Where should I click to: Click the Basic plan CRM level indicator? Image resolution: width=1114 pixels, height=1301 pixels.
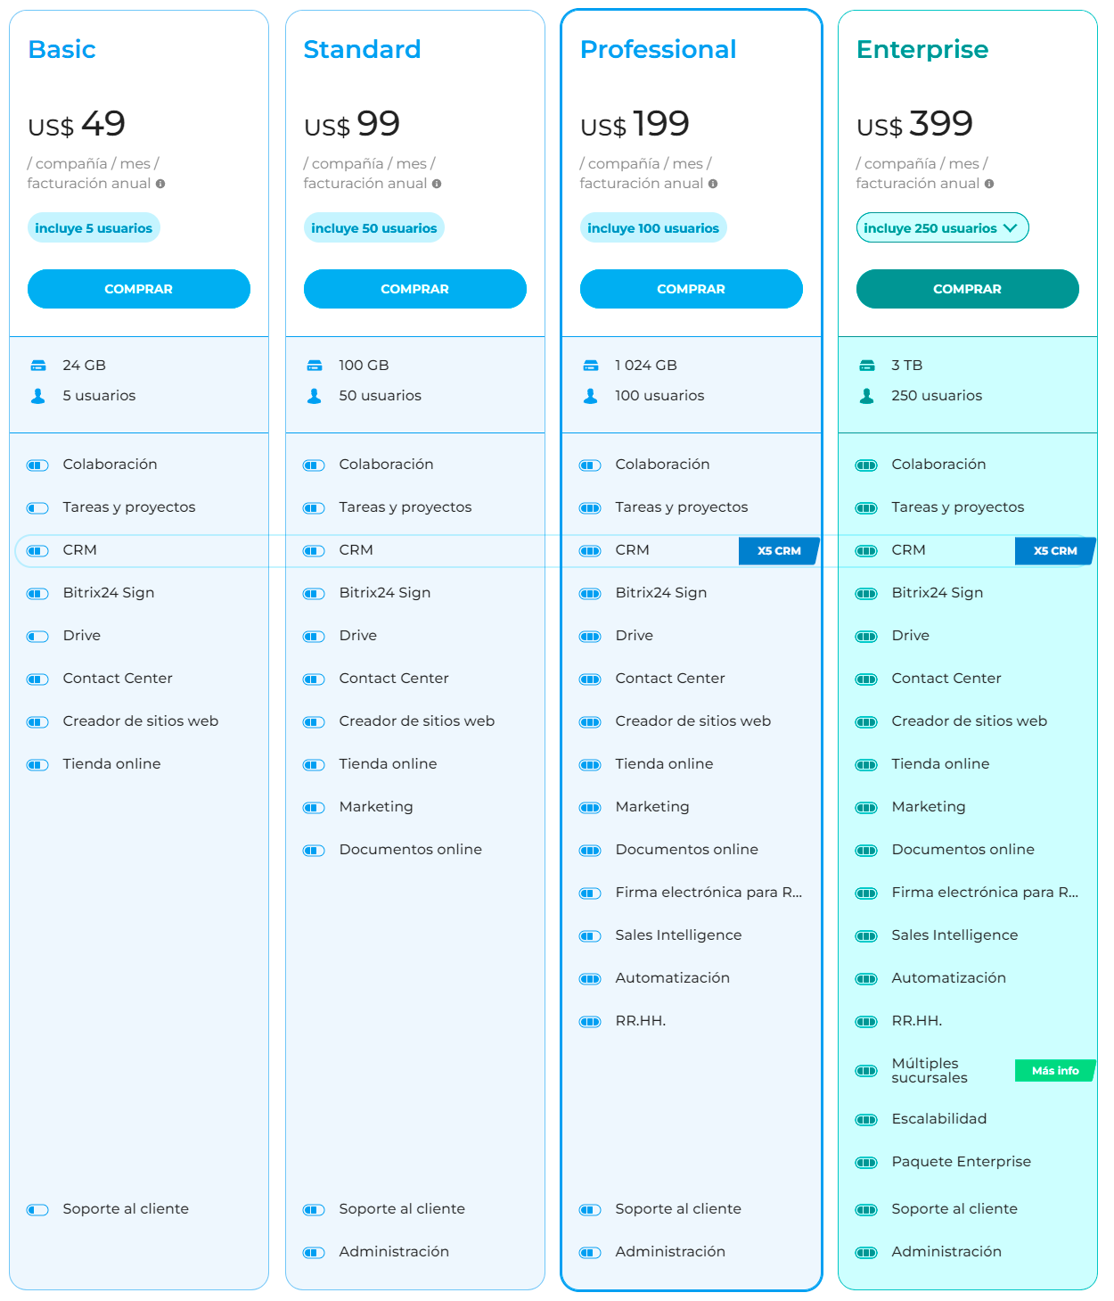37,551
